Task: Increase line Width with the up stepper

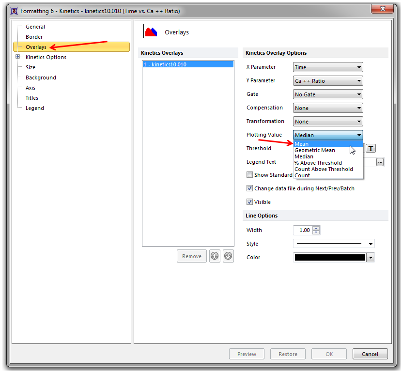Action: click(x=316, y=228)
